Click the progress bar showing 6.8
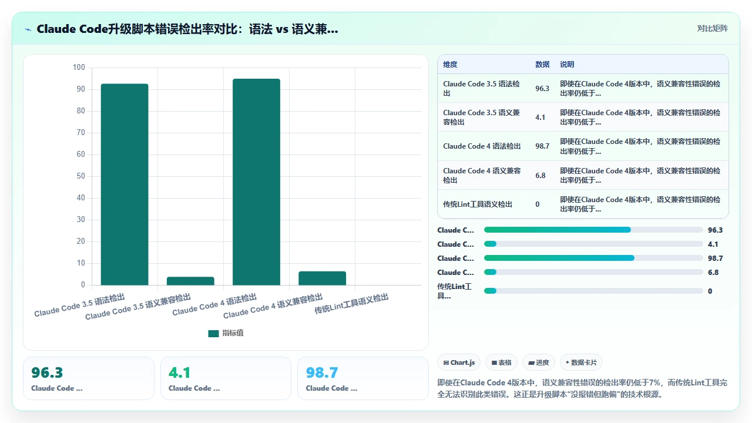Image resolution: width=752 pixels, height=423 pixels. 593,272
